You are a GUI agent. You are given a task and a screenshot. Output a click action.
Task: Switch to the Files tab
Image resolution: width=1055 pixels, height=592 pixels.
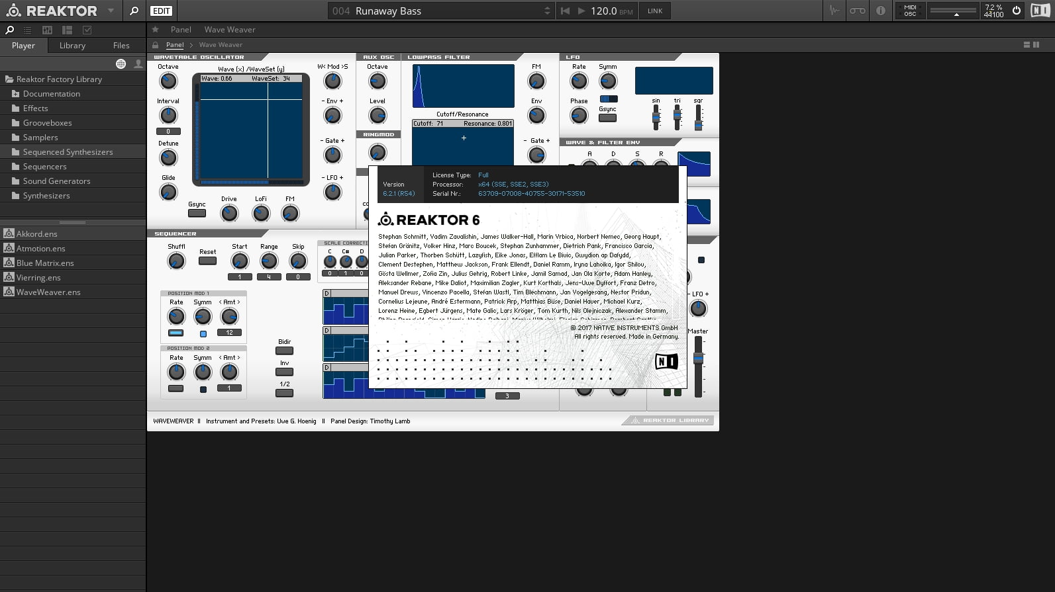click(x=121, y=46)
